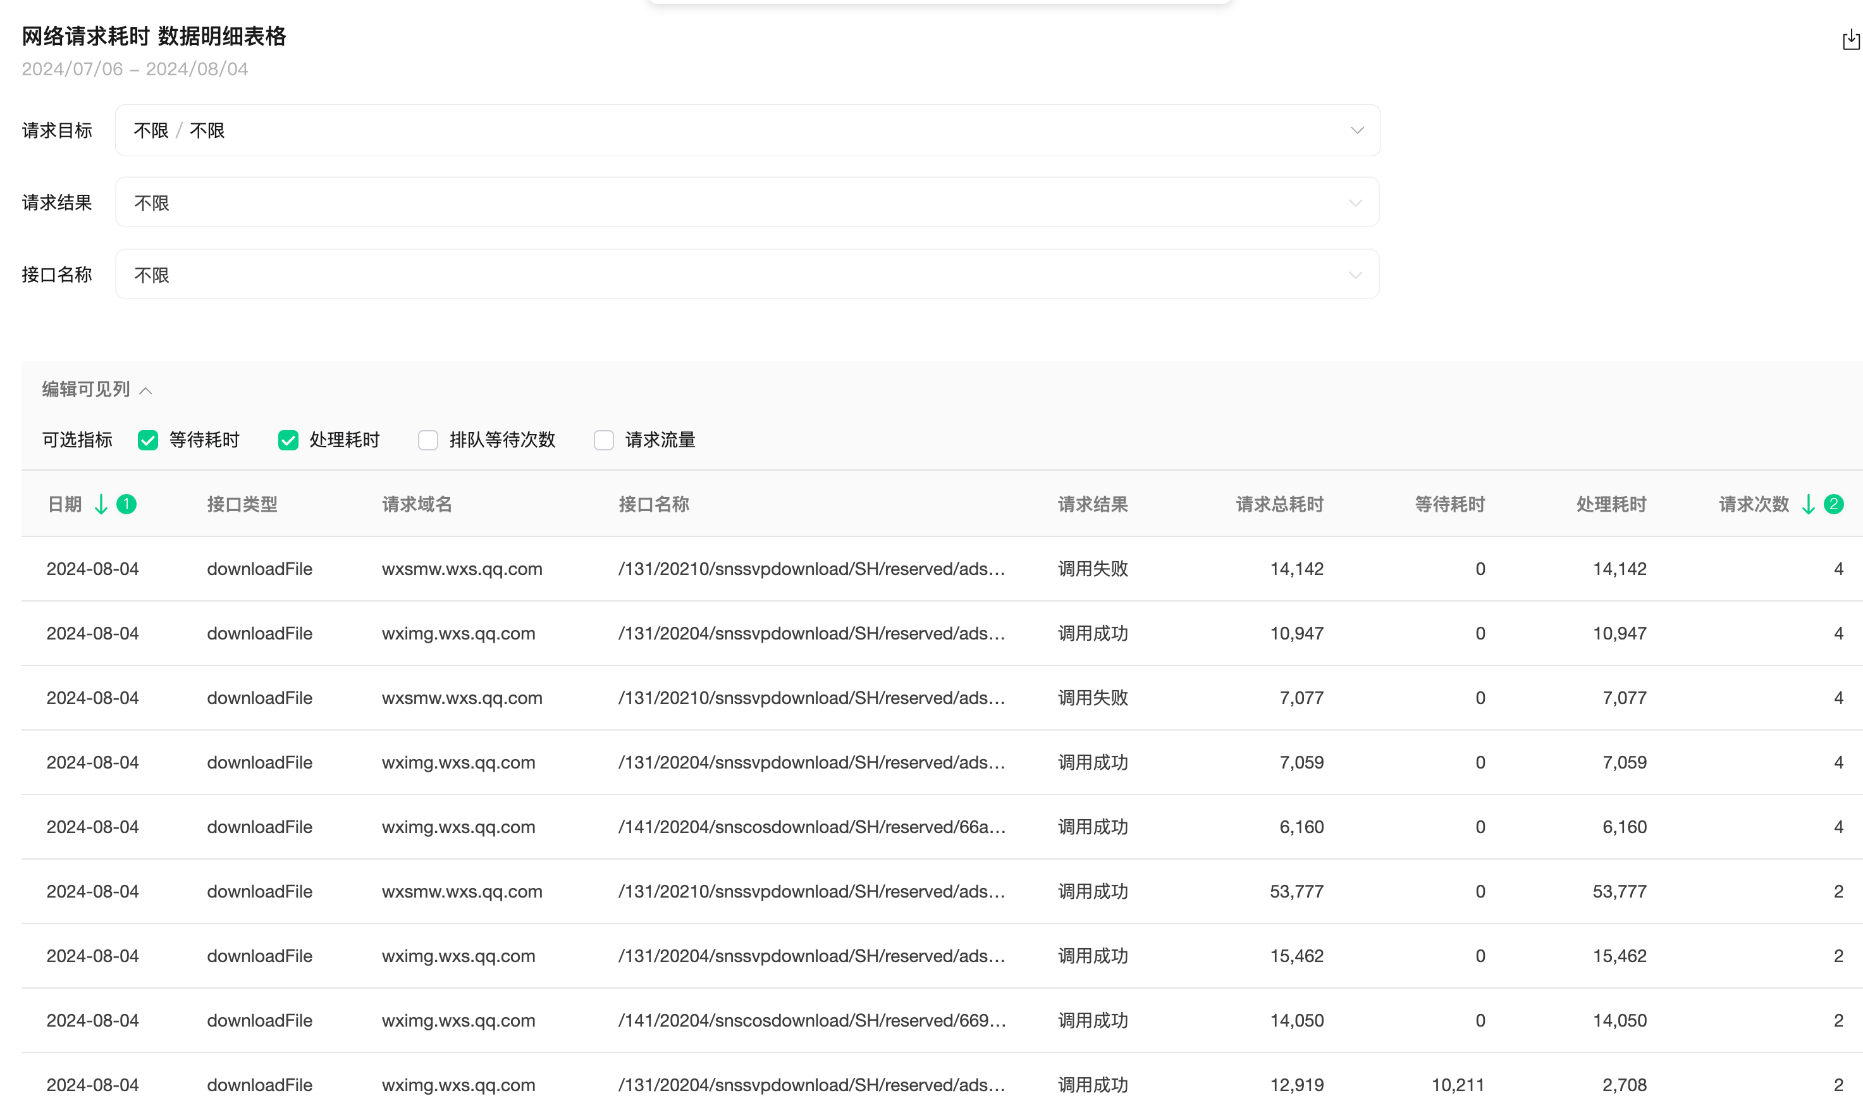This screenshot has height=1112, width=1863.
Task: Click the sort arrow beside 日期
Action: point(101,504)
